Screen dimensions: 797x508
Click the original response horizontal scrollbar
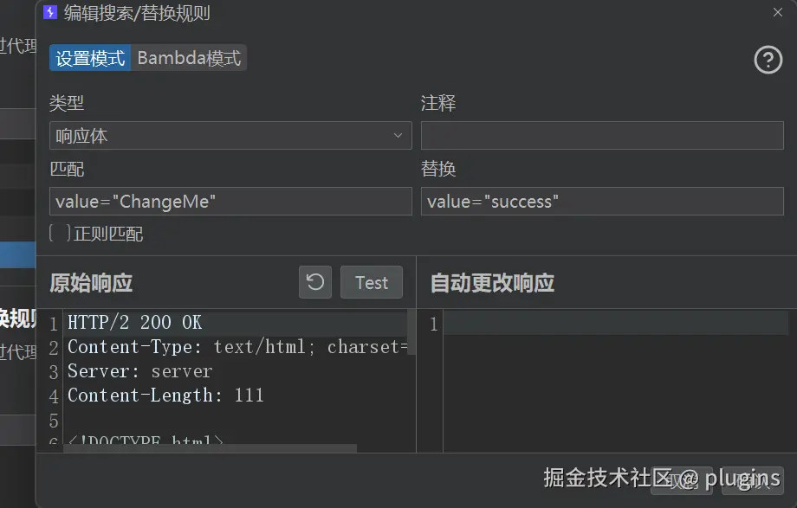coord(208,448)
